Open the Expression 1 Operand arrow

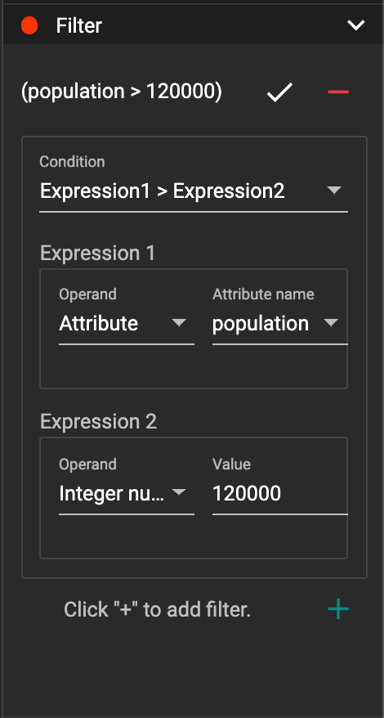(178, 323)
